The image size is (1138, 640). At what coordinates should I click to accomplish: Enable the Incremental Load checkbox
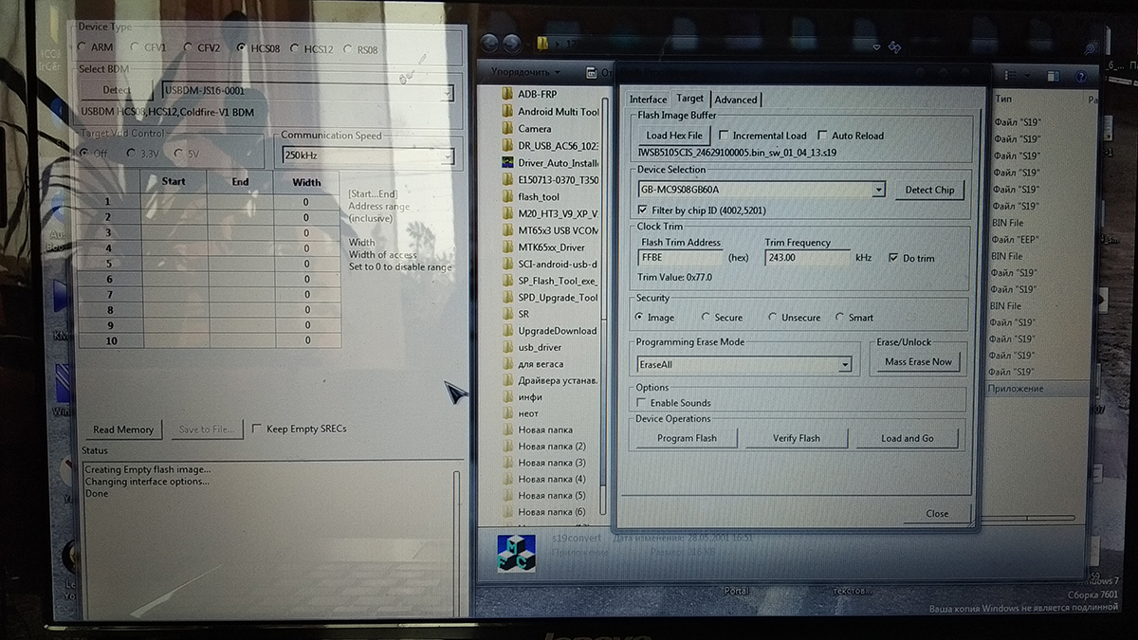tap(725, 136)
